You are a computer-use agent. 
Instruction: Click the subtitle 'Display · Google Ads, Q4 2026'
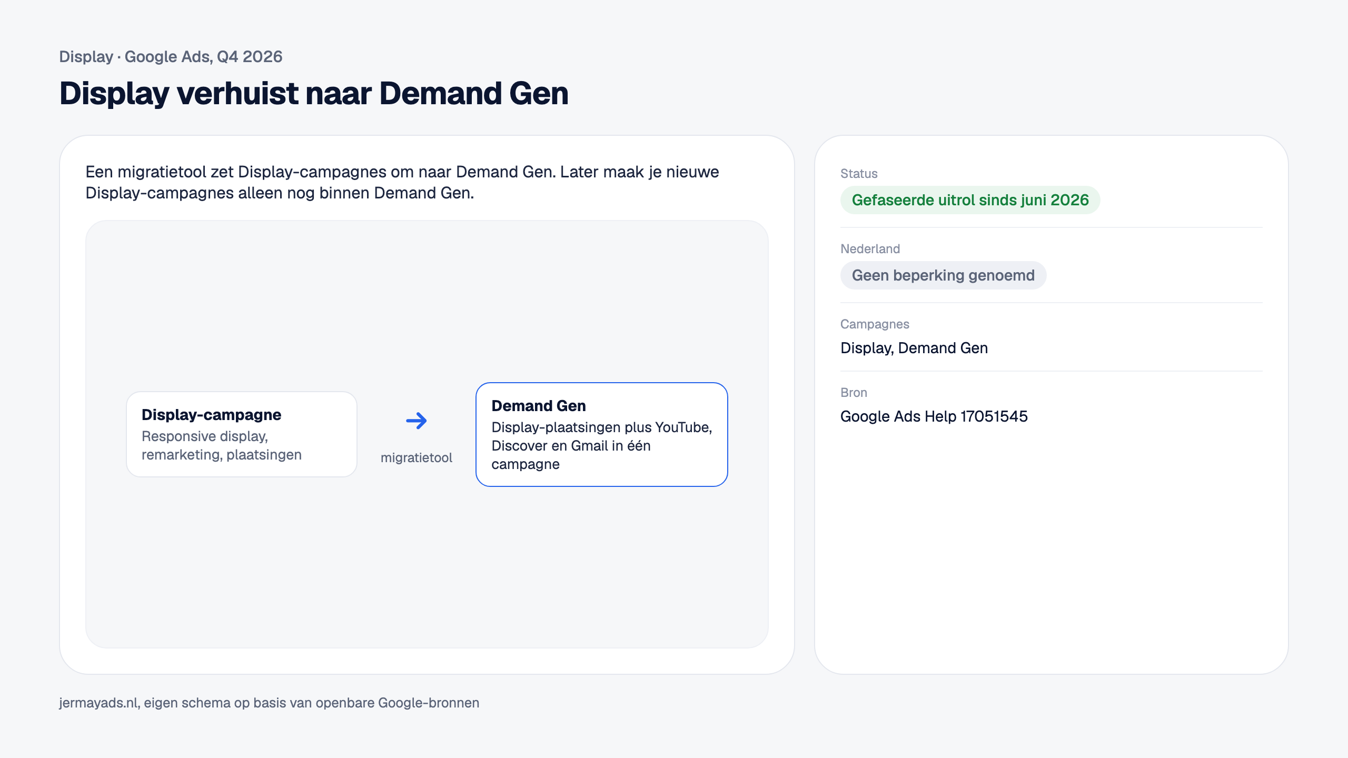[x=171, y=56]
